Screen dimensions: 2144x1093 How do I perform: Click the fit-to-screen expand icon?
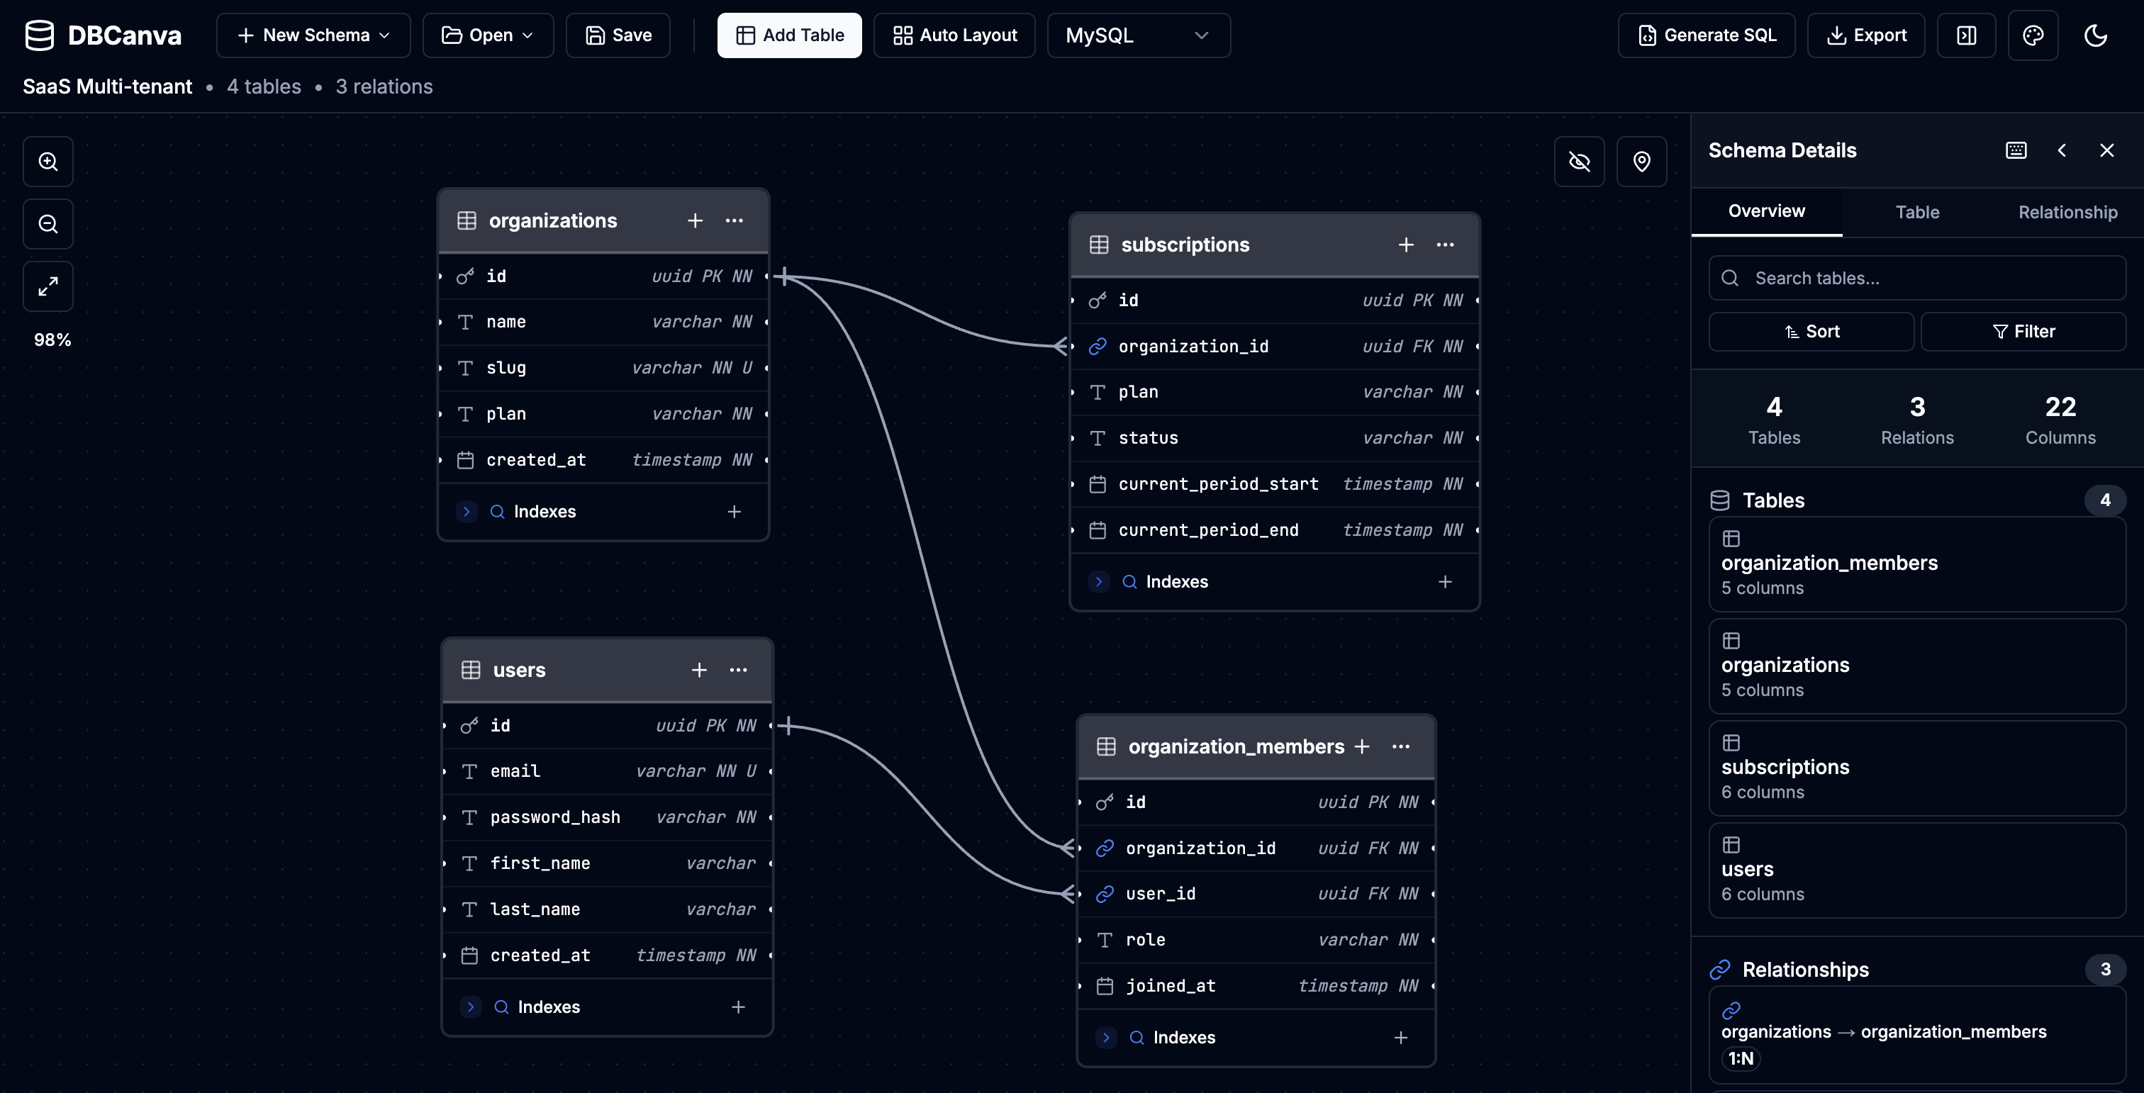[x=48, y=286]
